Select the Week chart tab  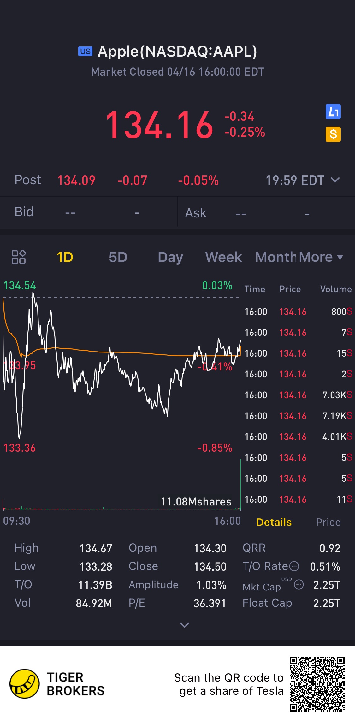[x=223, y=257]
